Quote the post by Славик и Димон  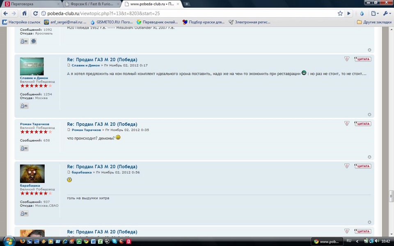(x=362, y=59)
